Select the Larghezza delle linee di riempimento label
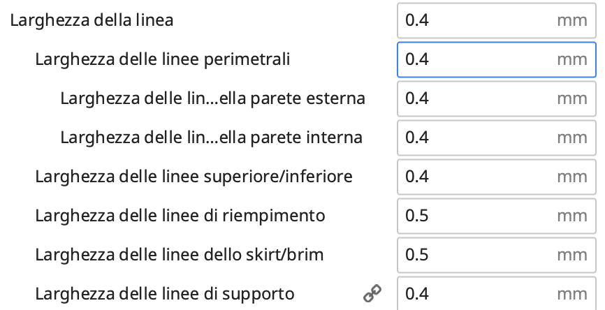Image resolution: width=605 pixels, height=310 pixels. click(x=180, y=216)
